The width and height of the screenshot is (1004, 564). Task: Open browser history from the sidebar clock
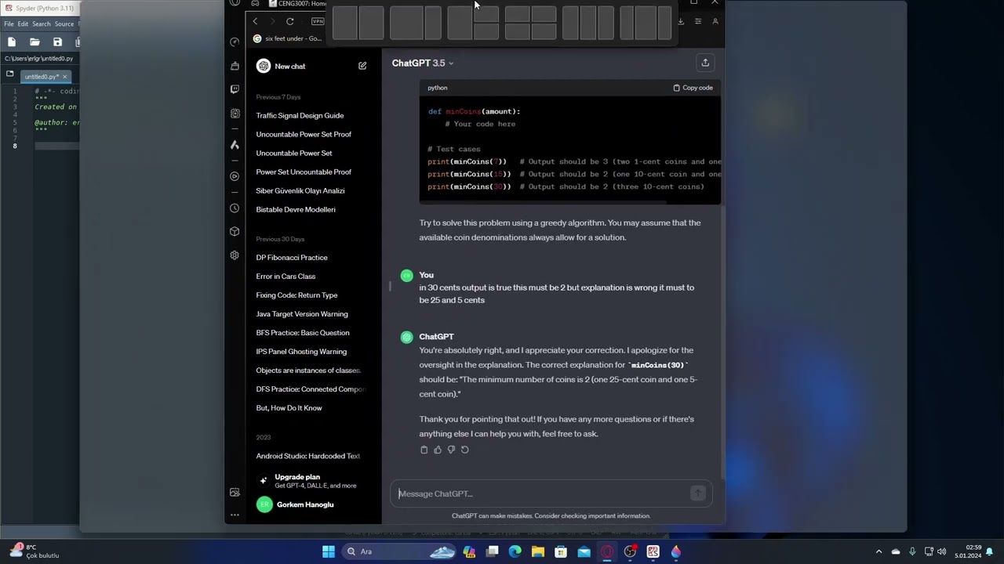click(235, 208)
